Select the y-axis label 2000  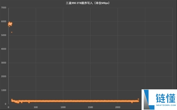(x=4, y=76)
